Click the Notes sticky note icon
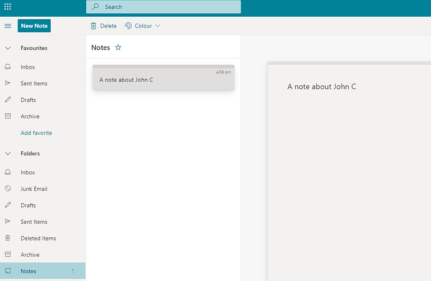The image size is (431, 281). pos(7,270)
